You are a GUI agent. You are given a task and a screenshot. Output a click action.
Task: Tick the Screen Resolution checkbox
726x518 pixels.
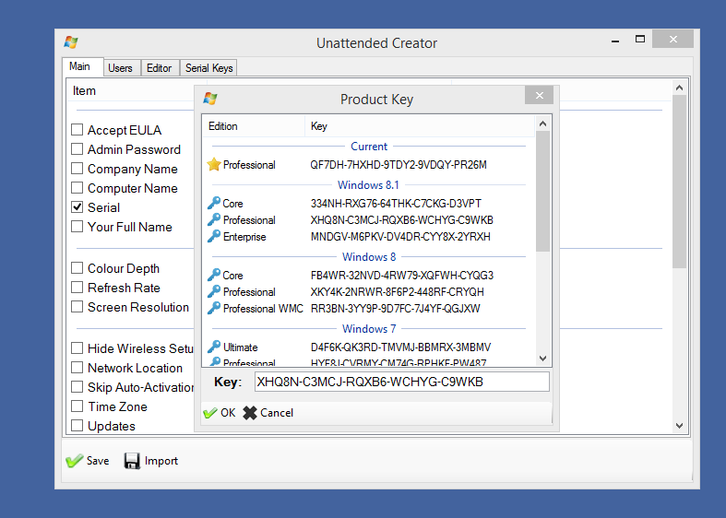click(x=77, y=307)
